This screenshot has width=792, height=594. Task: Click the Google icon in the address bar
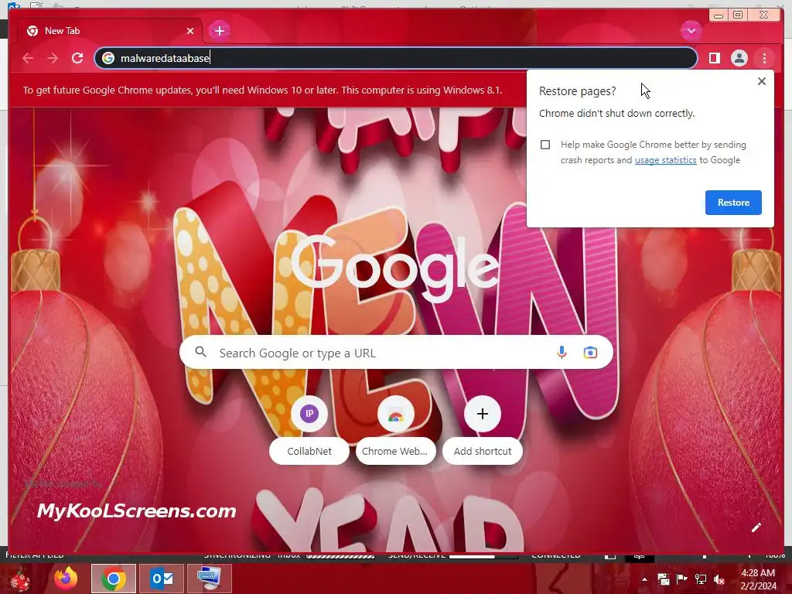(x=108, y=58)
